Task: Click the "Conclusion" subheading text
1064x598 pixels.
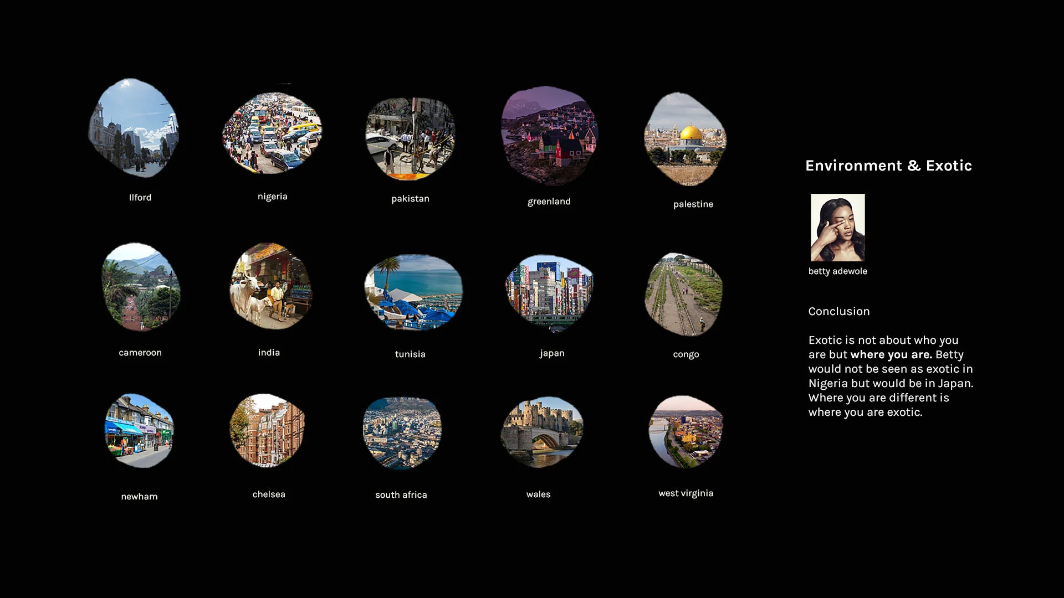Action: 838,312
